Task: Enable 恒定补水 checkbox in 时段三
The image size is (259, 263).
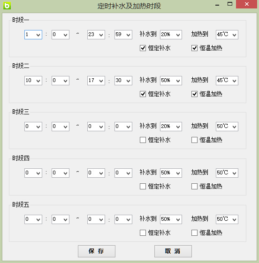Action: coord(143,140)
